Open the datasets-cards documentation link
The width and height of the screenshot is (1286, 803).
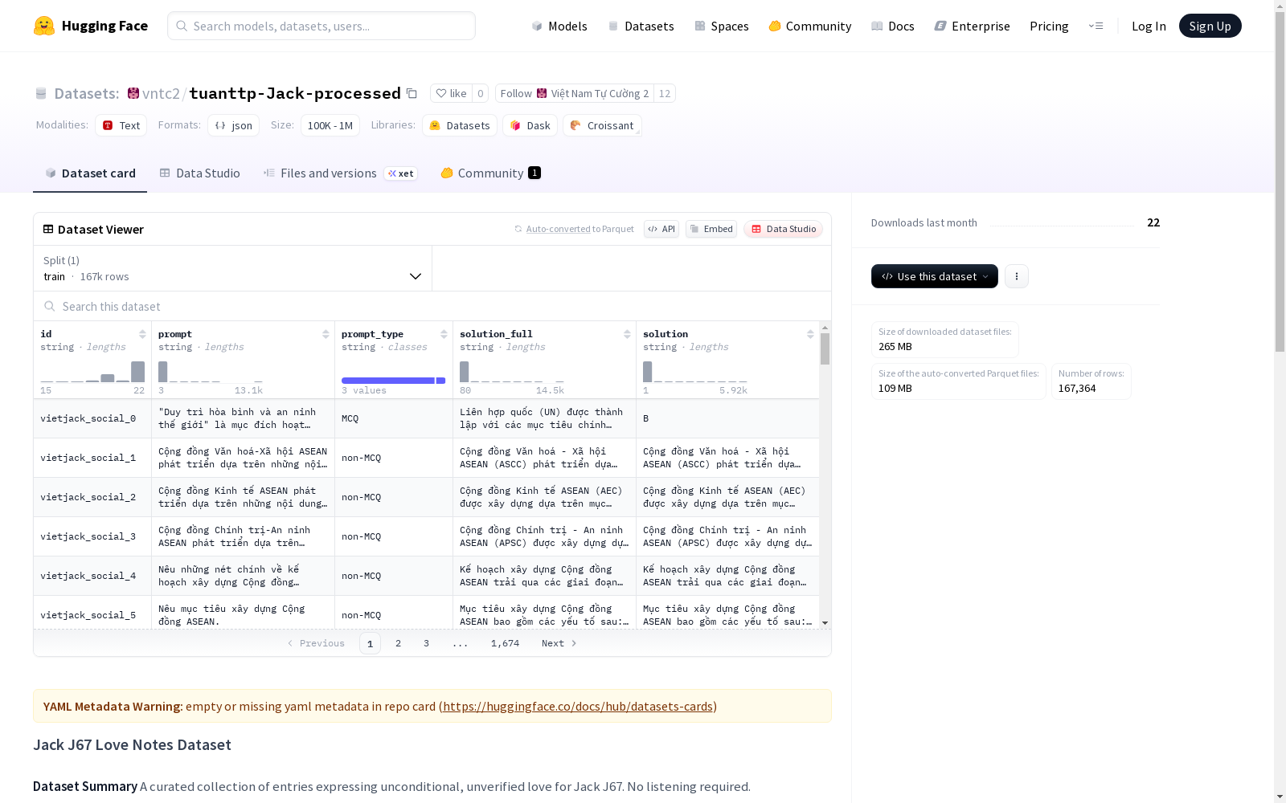pos(578,706)
